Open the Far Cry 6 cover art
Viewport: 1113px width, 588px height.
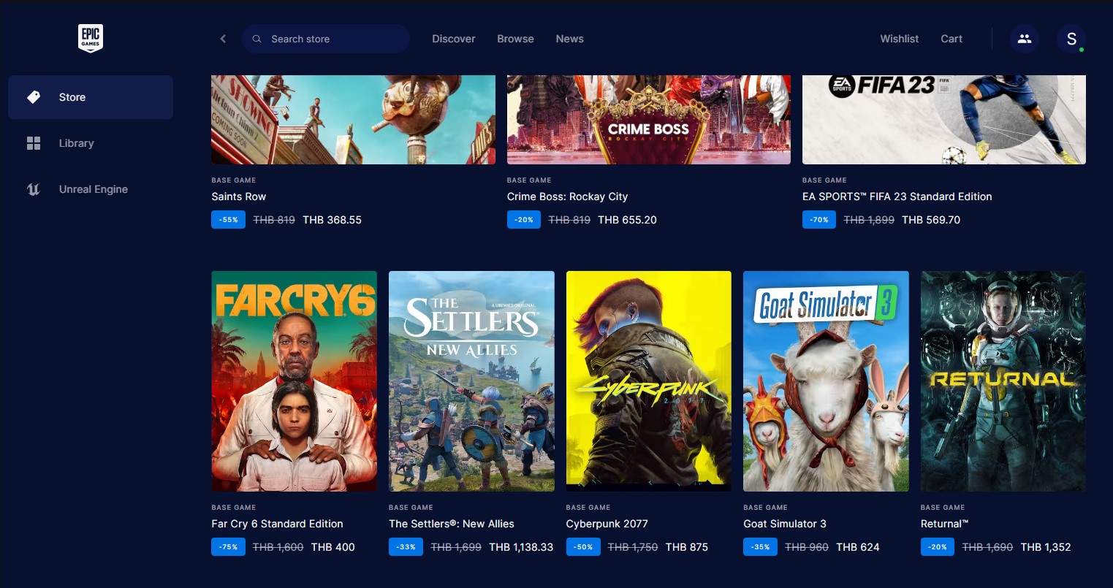(295, 381)
